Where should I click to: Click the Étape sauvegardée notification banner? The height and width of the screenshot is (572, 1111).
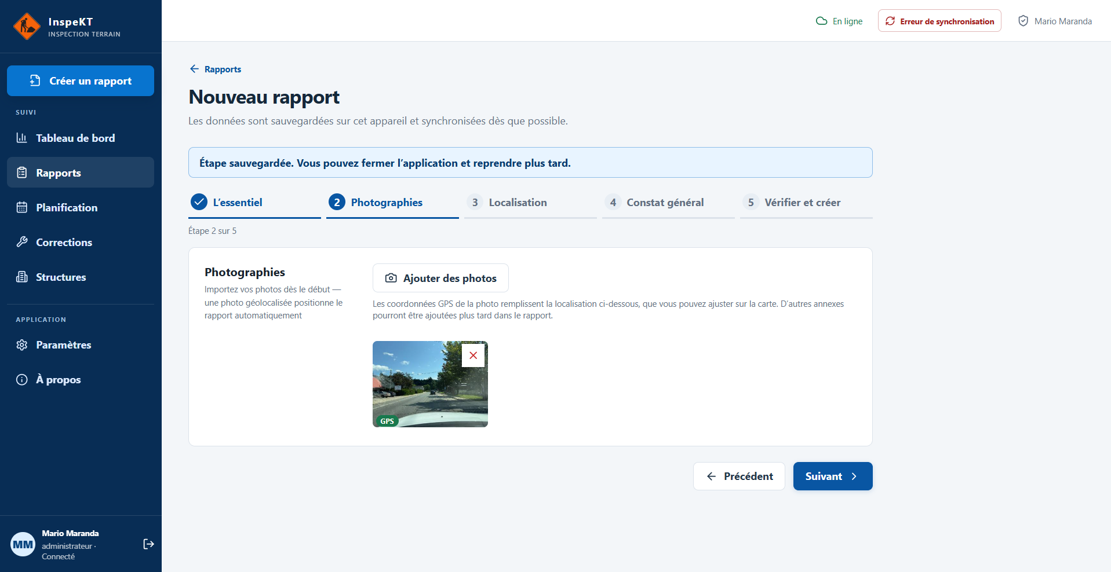click(x=530, y=162)
